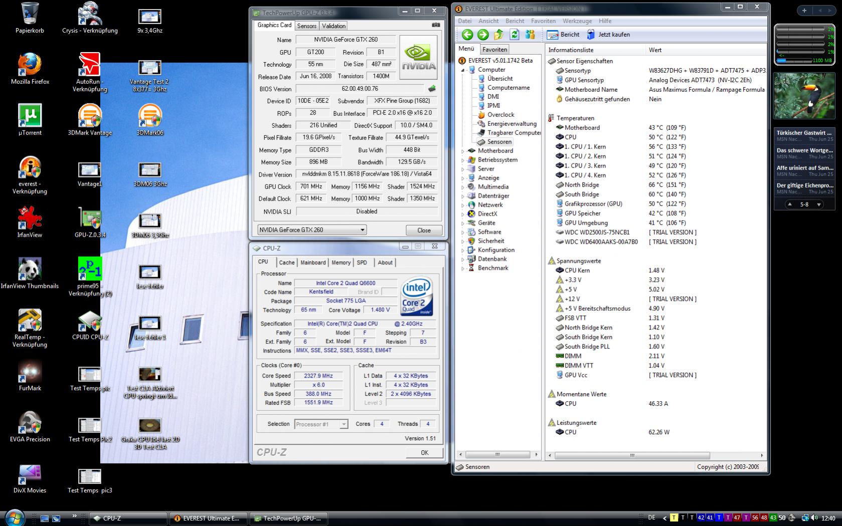Image resolution: width=842 pixels, height=526 pixels.
Task: Select the µTorrent desktop icon
Action: click(30, 120)
